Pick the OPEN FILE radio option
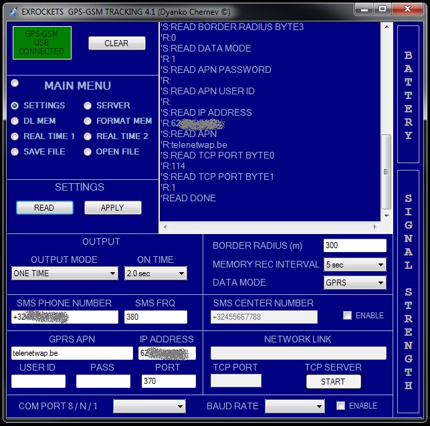This screenshot has height=426, width=430. (88, 152)
